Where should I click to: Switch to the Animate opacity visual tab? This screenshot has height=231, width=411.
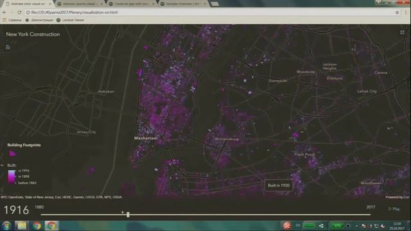pyautogui.click(x=78, y=4)
